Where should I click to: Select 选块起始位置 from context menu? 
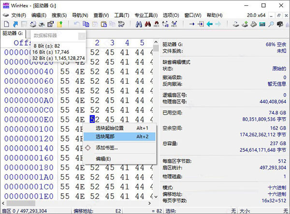pos(109,128)
